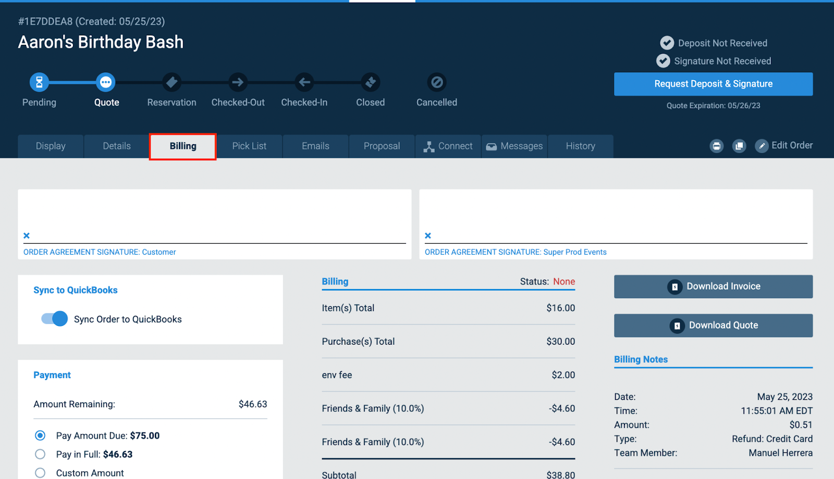
Task: Switch to the Pick List tab
Action: (250, 146)
